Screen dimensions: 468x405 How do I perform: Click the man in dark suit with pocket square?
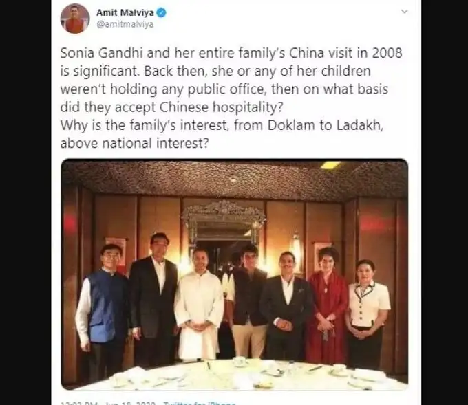click(286, 306)
